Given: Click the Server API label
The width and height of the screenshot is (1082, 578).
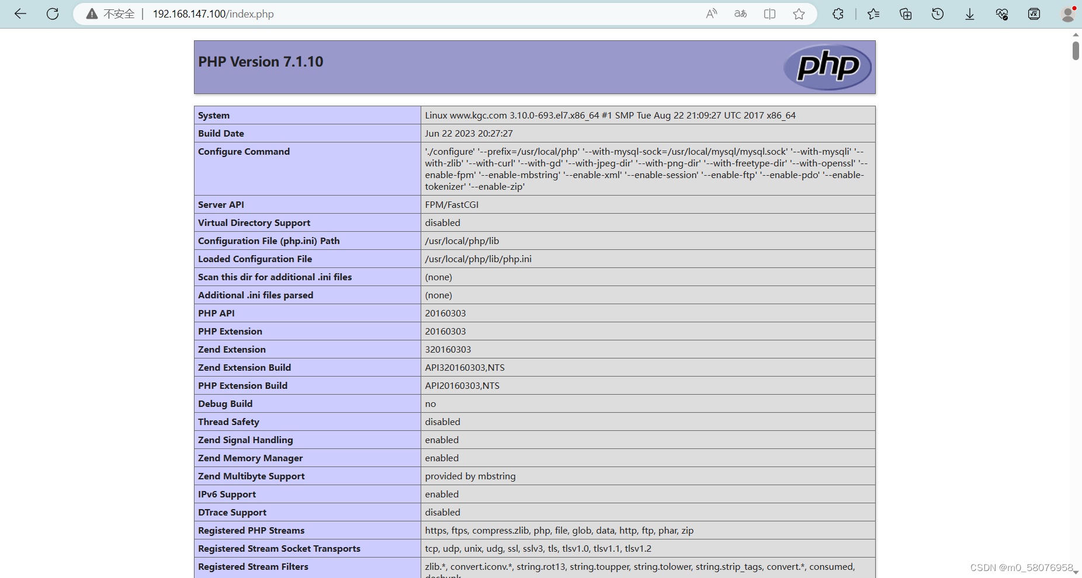Looking at the screenshot, I should 221,205.
